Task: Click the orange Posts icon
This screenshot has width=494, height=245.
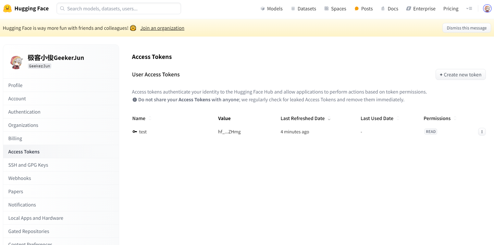Action: click(x=357, y=9)
